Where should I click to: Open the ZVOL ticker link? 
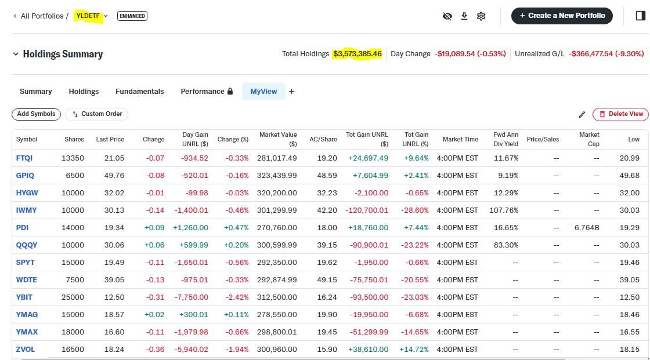(x=25, y=350)
